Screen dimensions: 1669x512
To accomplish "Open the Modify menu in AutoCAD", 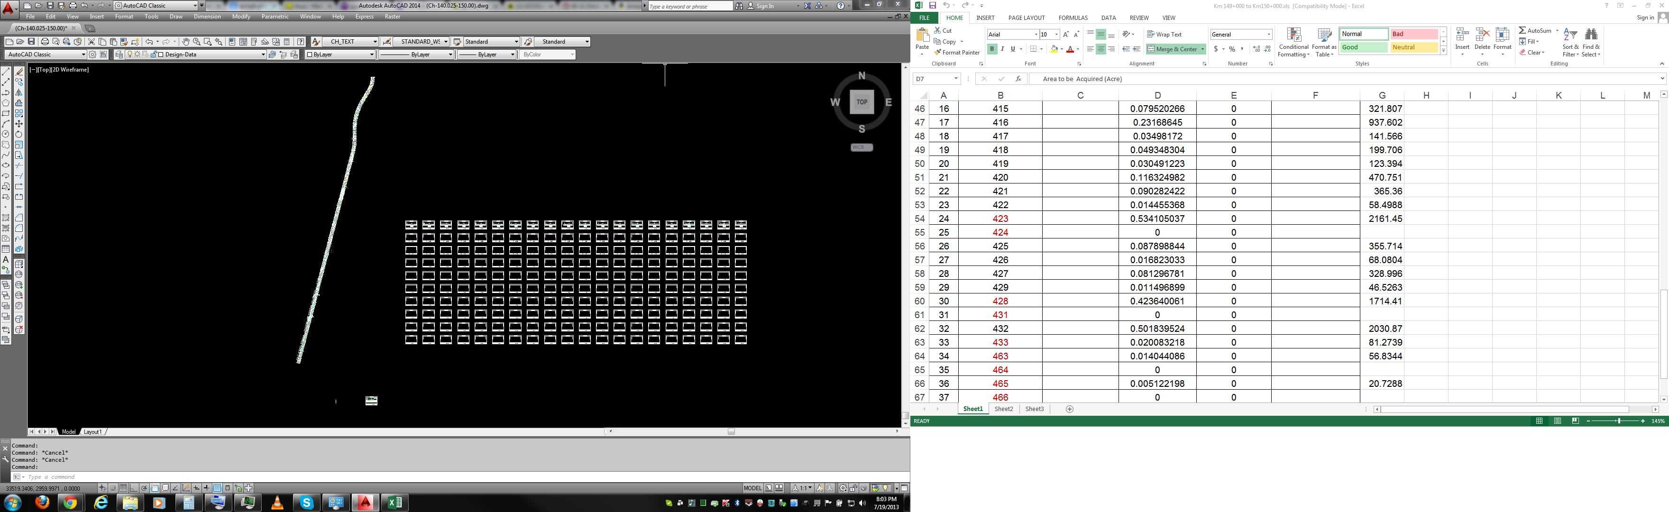I will click(241, 16).
